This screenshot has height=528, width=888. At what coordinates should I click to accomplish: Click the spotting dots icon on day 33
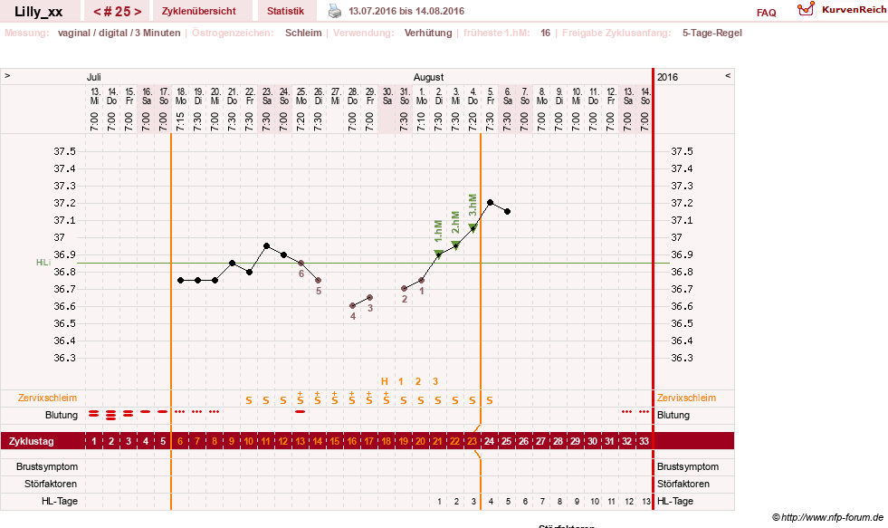pos(644,412)
